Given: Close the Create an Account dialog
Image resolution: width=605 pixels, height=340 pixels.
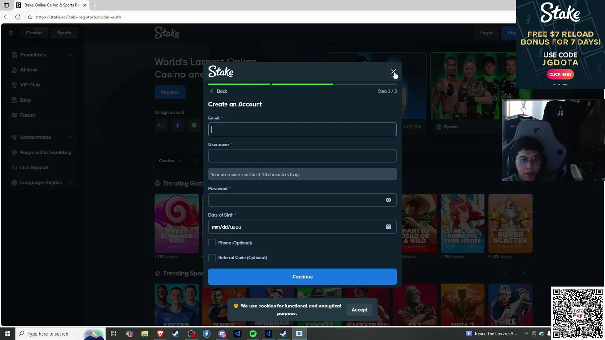Looking at the screenshot, I should (393, 72).
